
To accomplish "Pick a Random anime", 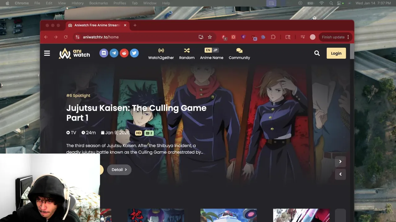I will pos(187,54).
